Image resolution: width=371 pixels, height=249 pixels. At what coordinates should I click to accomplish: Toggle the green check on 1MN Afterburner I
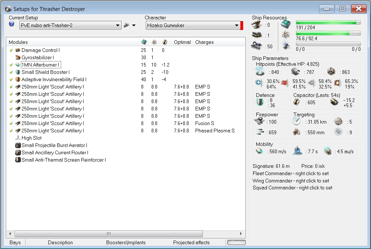tap(11, 65)
